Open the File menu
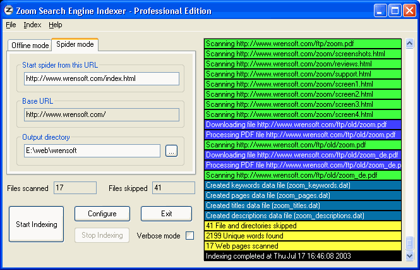Image resolution: width=420 pixels, height=270 pixels. 11,25
